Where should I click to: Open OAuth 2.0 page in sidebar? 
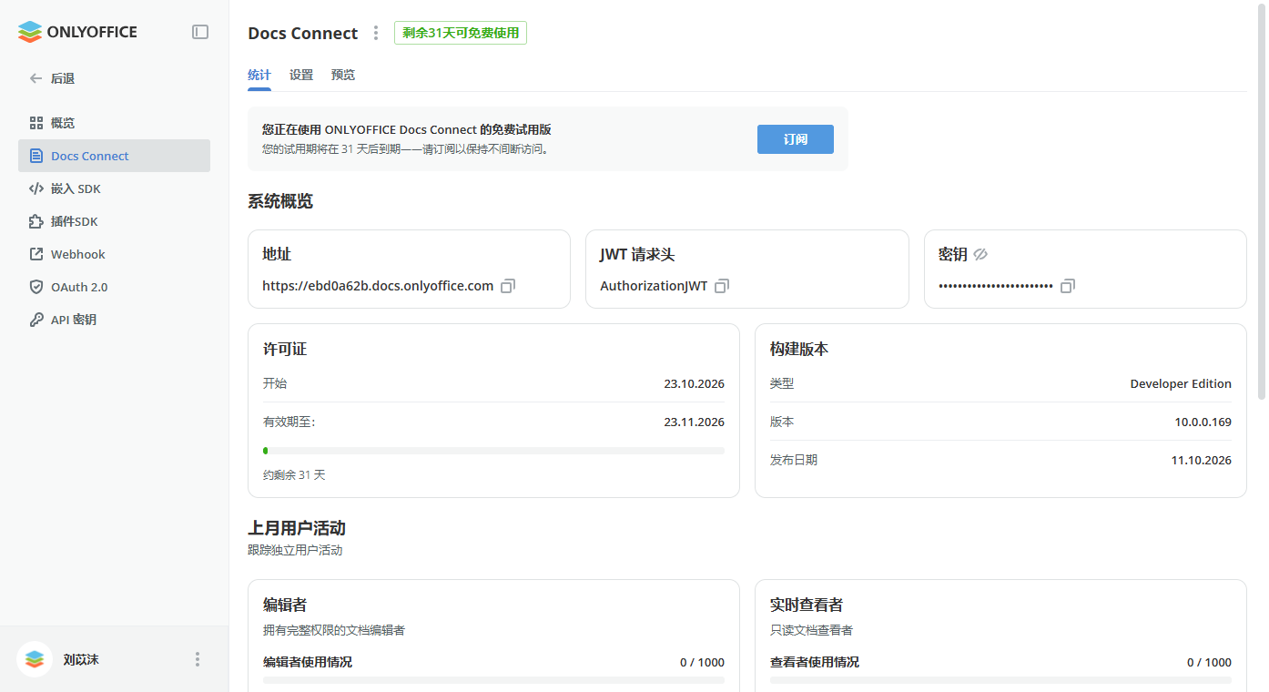(114, 287)
